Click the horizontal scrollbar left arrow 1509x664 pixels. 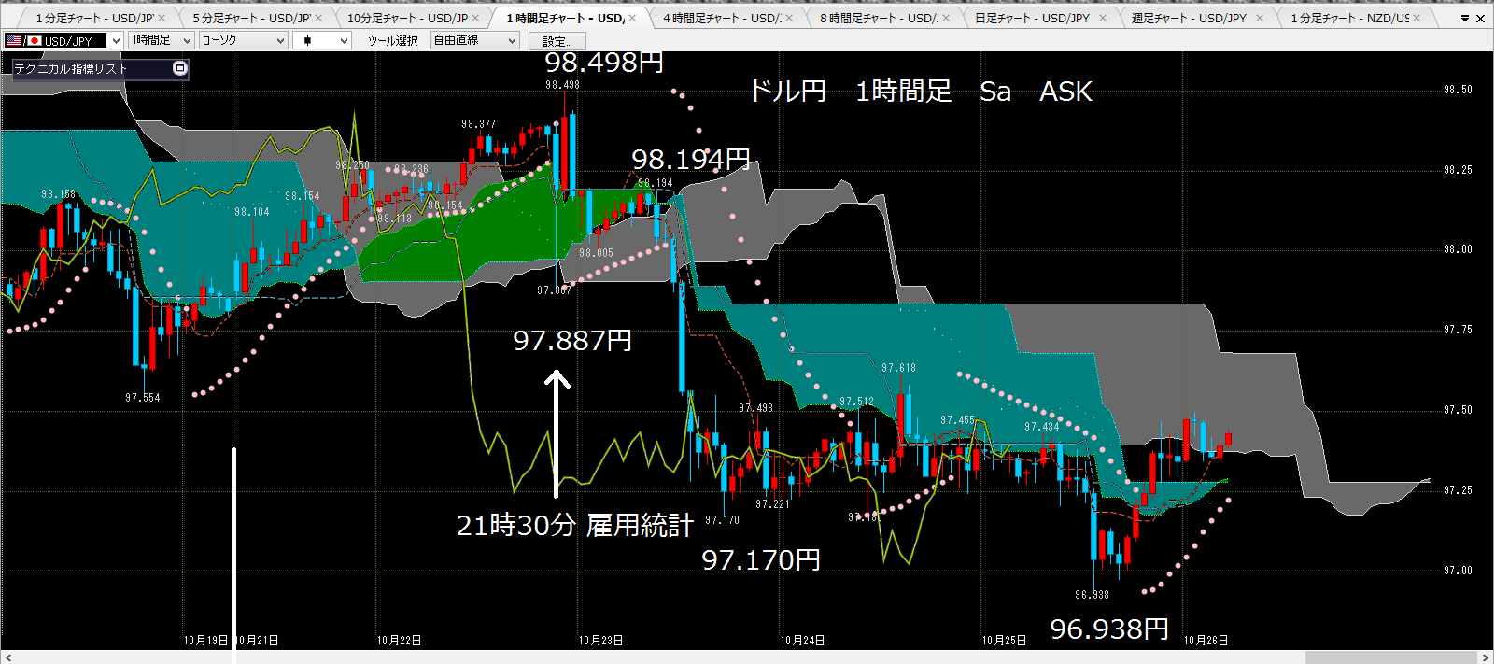[x=7, y=657]
